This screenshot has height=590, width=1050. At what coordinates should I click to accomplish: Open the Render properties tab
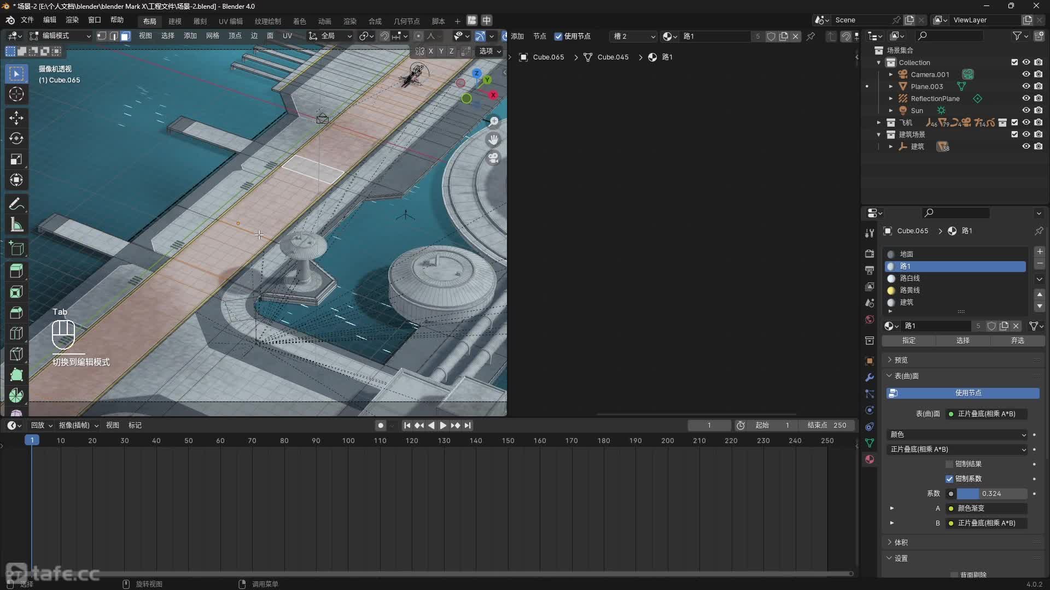[870, 254]
